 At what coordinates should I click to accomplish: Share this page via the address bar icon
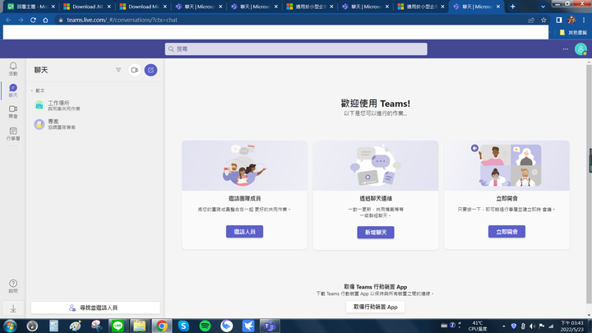531,20
